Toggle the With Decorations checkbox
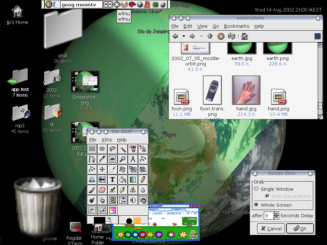This screenshot has height=245, width=327. click(x=267, y=196)
